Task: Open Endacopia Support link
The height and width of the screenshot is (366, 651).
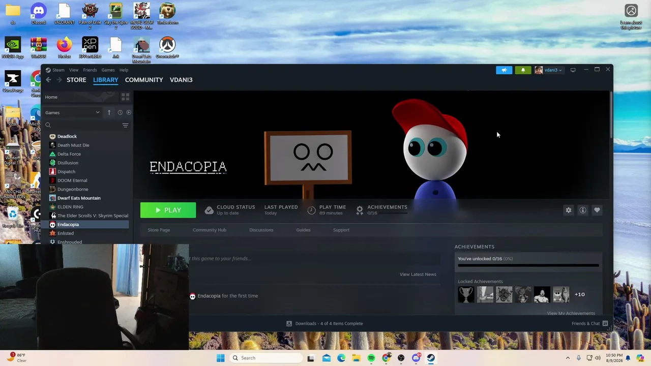Action: 341,230
